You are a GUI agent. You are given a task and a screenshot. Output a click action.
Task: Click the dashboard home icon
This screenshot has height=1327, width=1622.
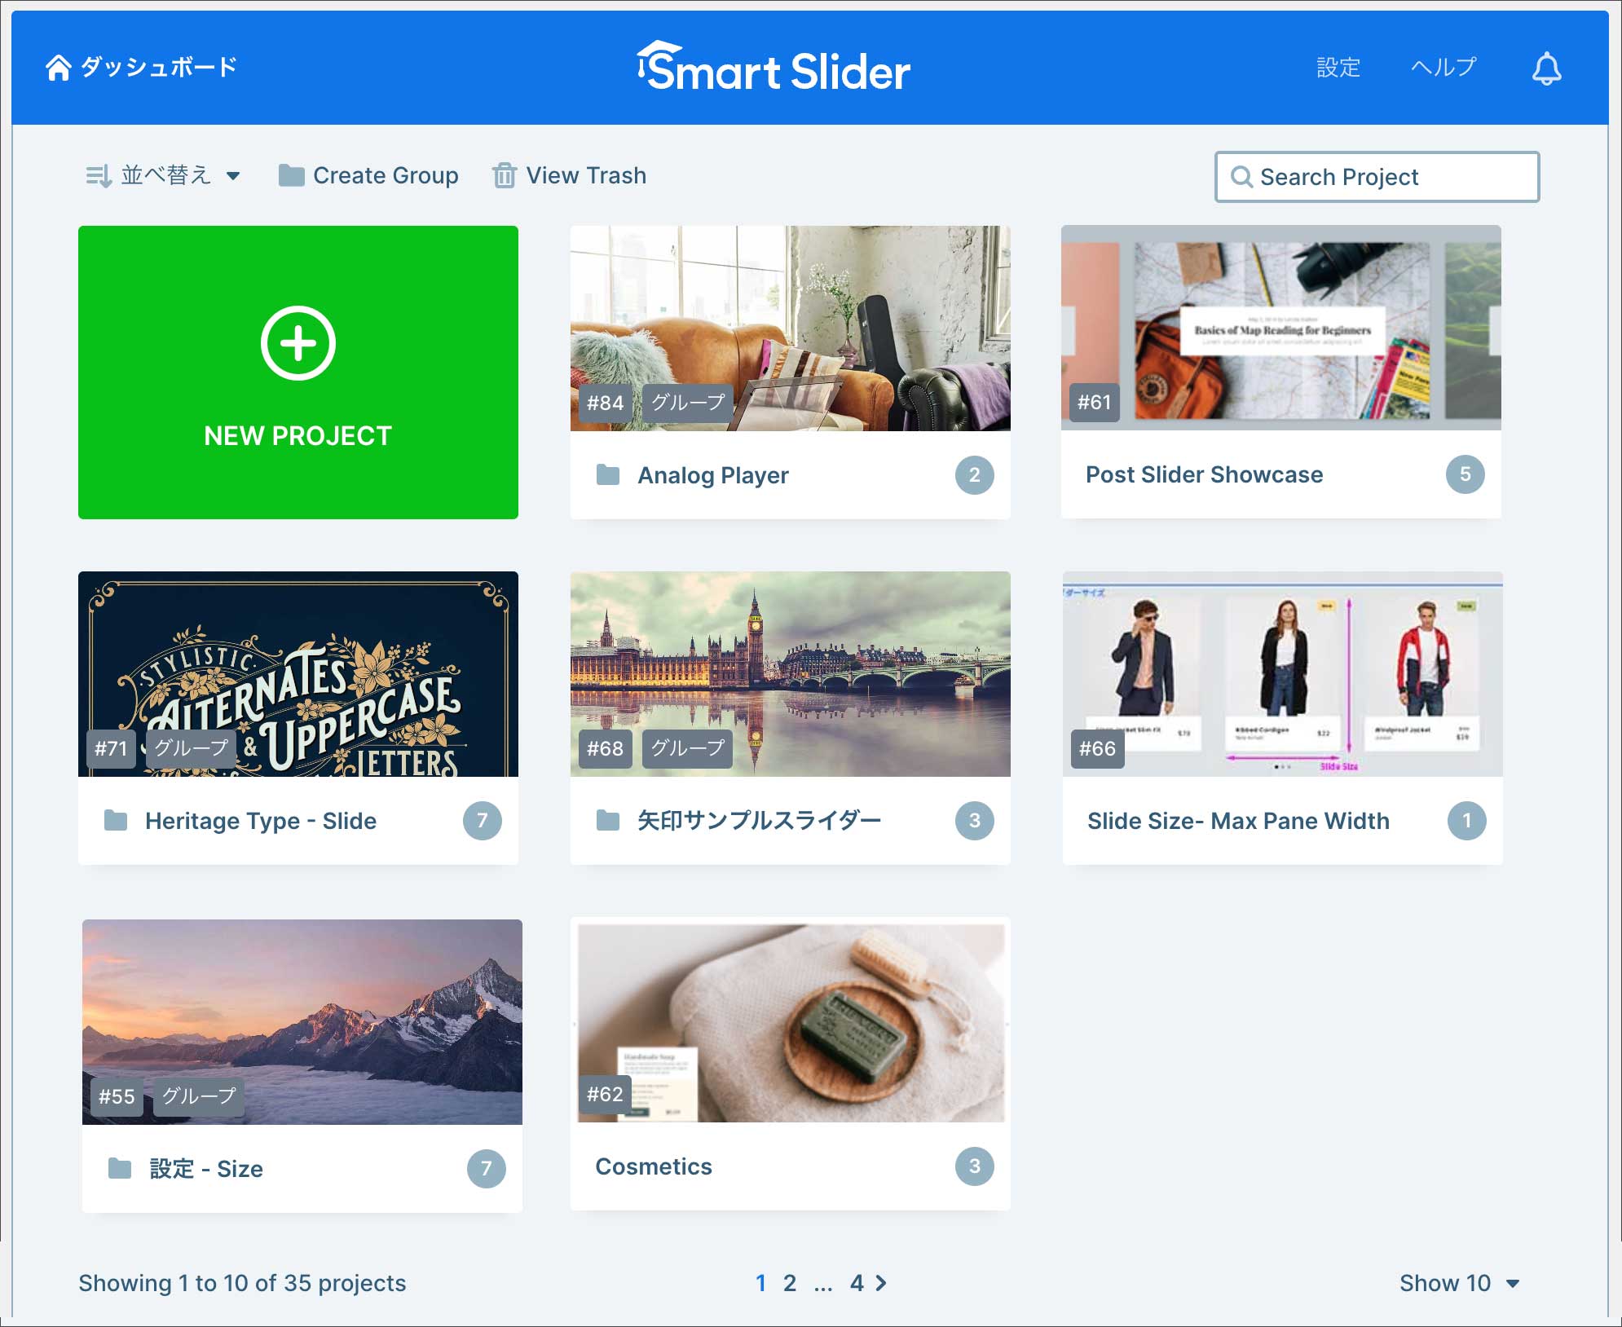click(58, 67)
